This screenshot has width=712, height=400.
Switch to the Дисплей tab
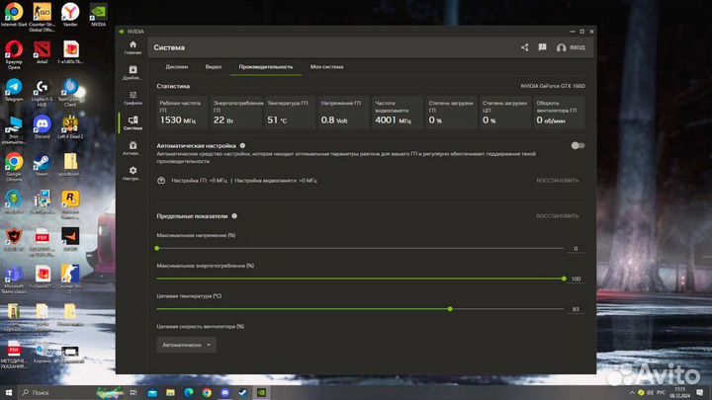click(177, 67)
